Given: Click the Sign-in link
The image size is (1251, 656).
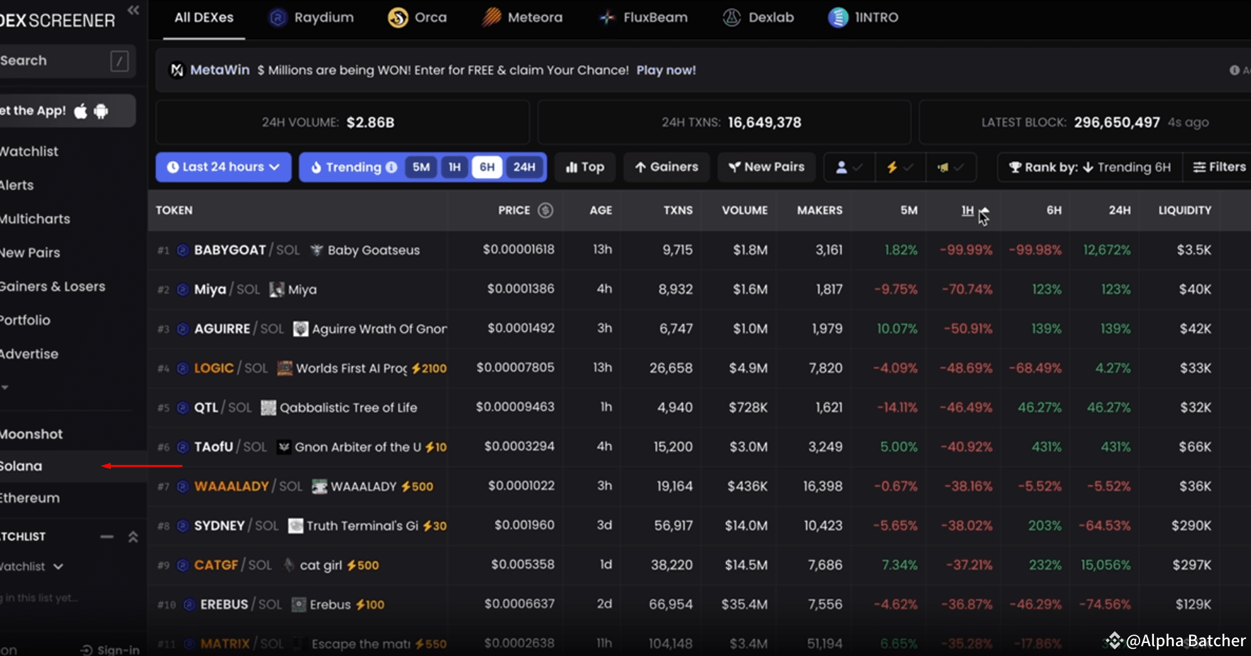Looking at the screenshot, I should click(110, 649).
